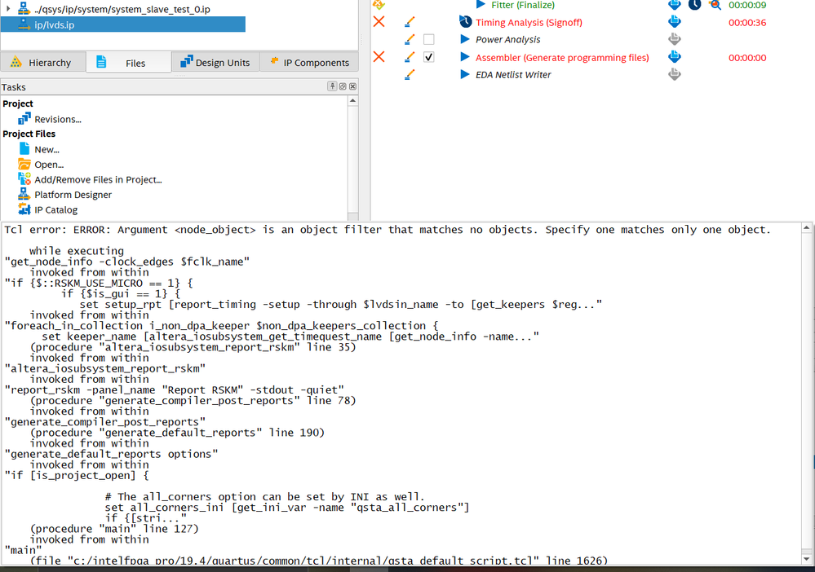
Task: Open the Assembler report
Action: (674, 56)
